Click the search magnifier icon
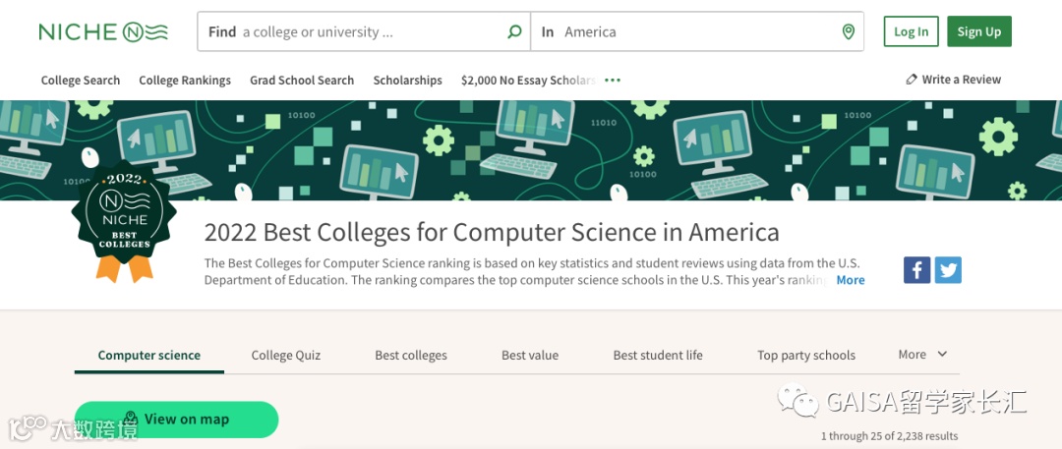 [x=514, y=31]
